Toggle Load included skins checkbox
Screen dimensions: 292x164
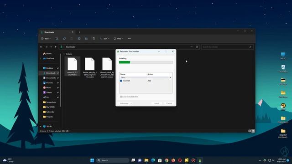click(x=121, y=97)
